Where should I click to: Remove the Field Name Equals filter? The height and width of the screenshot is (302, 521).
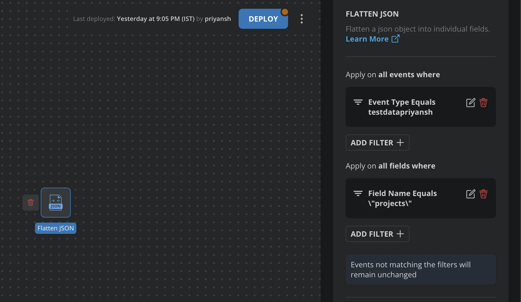point(483,194)
